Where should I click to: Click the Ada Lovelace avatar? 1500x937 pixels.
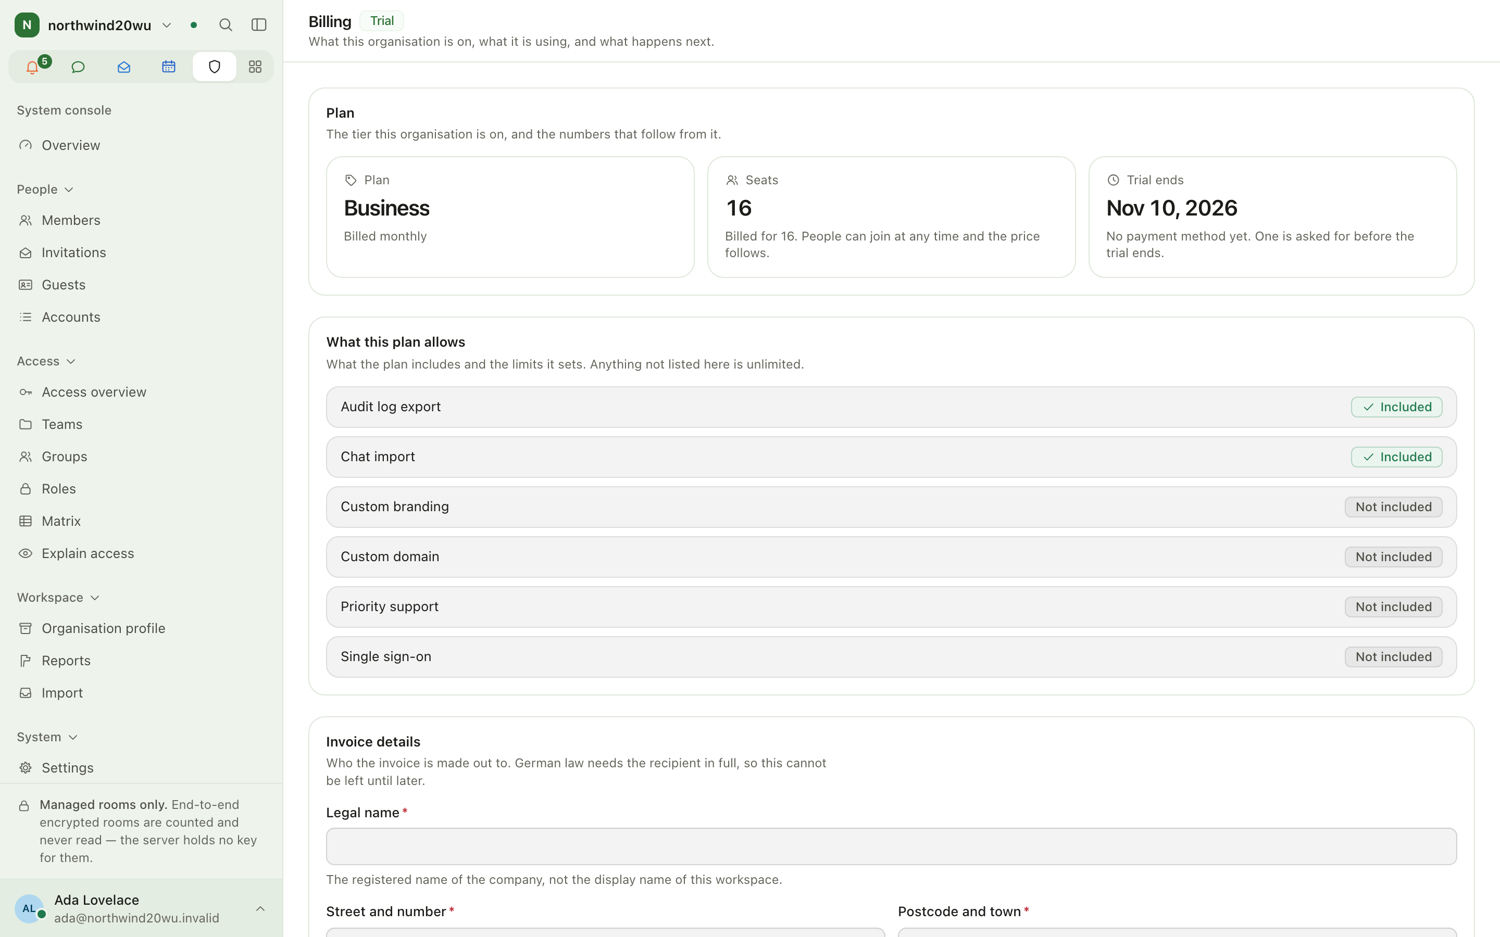point(29,908)
